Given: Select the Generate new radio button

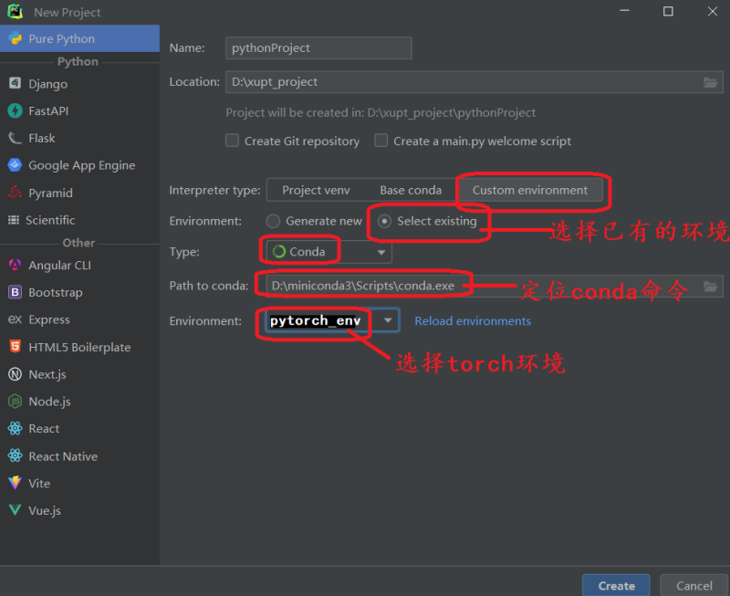Looking at the screenshot, I should [273, 221].
